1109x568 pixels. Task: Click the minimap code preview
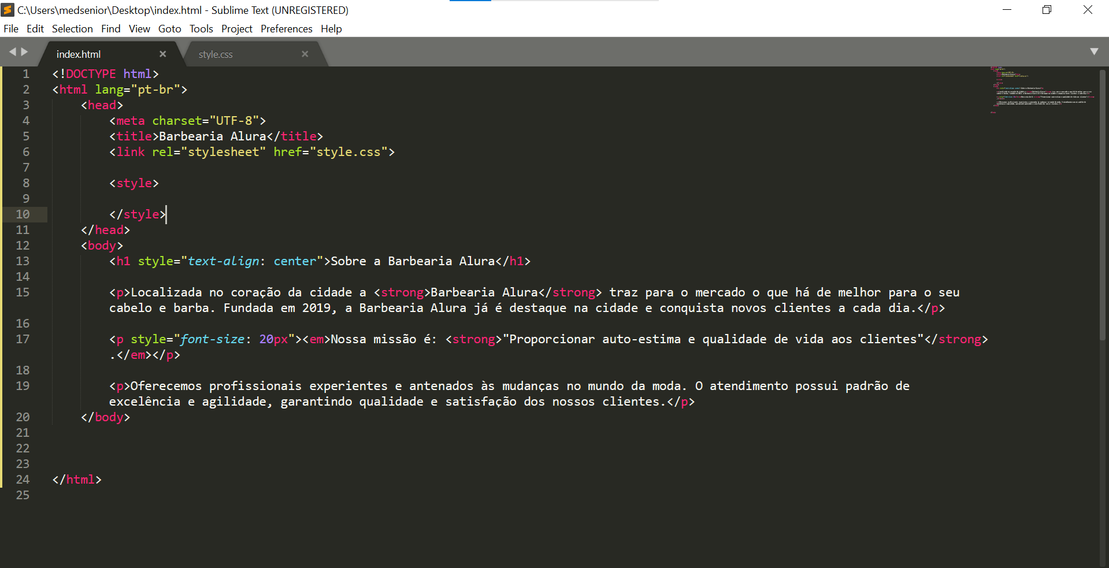pos(1043,90)
